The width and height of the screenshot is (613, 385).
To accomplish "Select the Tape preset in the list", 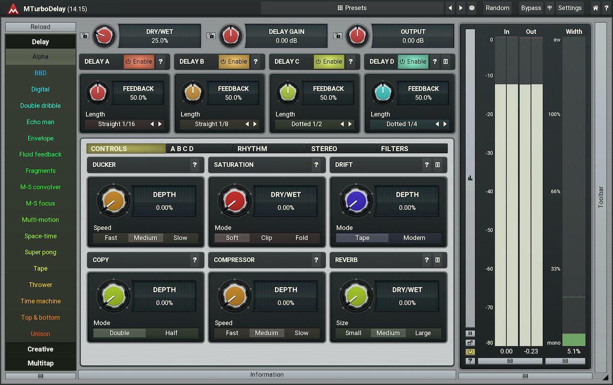I will (40, 269).
